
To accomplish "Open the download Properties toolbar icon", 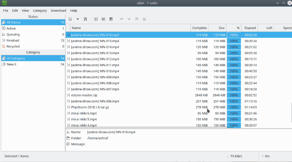I will (x=111, y=19).
